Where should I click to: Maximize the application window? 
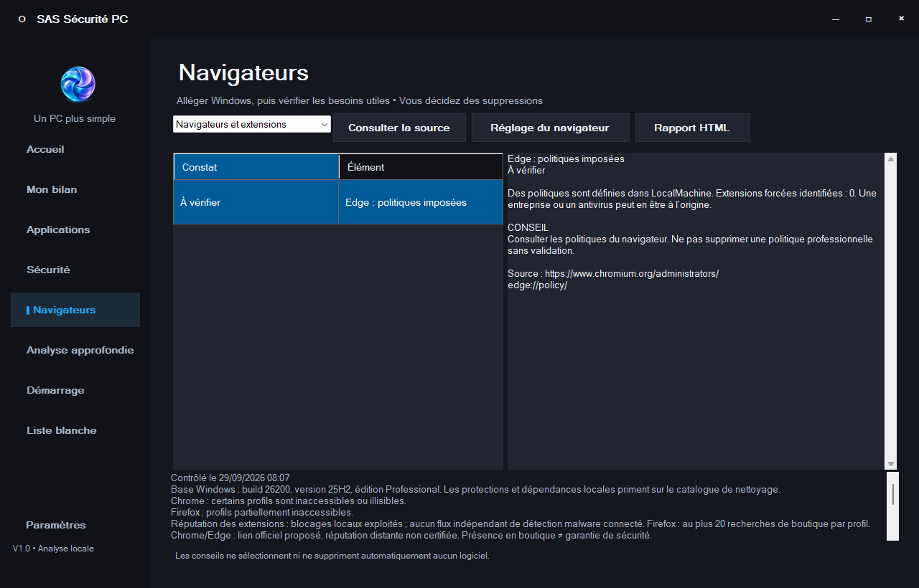click(868, 19)
